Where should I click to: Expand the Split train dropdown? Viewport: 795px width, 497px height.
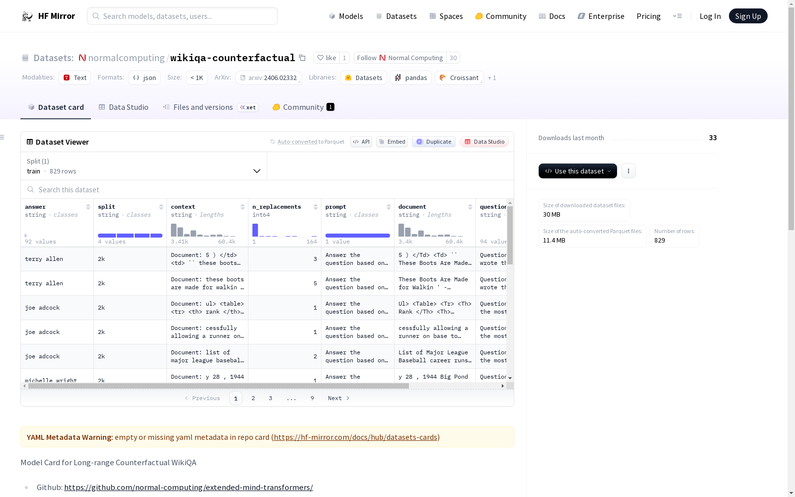(144, 166)
